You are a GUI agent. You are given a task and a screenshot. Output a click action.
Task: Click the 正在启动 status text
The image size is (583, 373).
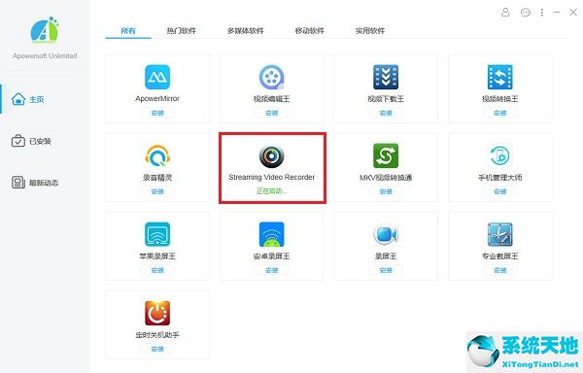[271, 191]
